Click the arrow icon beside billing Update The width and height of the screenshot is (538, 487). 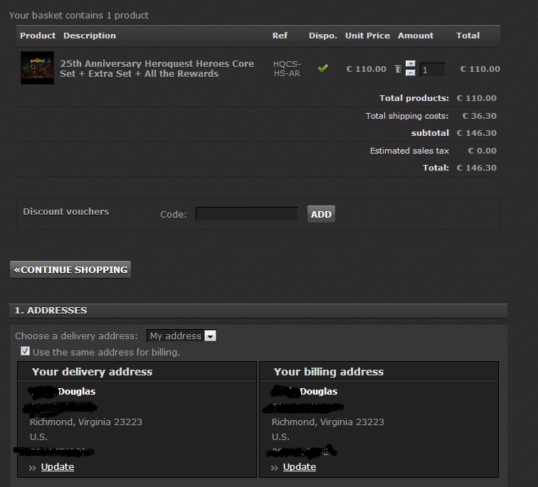[275, 468]
